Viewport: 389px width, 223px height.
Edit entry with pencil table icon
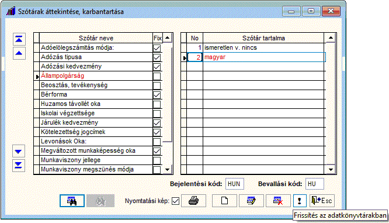tap(251, 201)
